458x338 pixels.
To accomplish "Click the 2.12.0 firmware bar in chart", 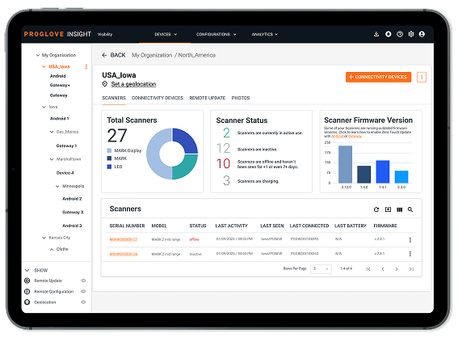I will (345, 164).
